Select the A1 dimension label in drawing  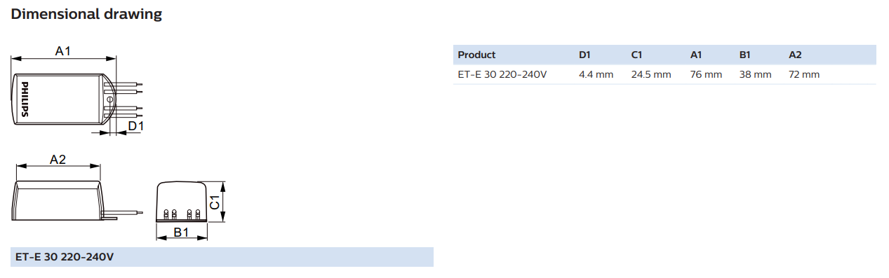64,50
